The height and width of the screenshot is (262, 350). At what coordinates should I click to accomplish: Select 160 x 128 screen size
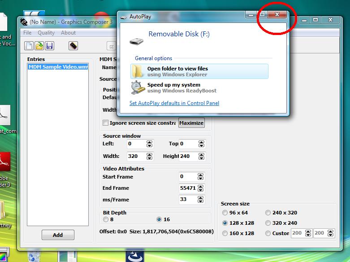pos(225,233)
